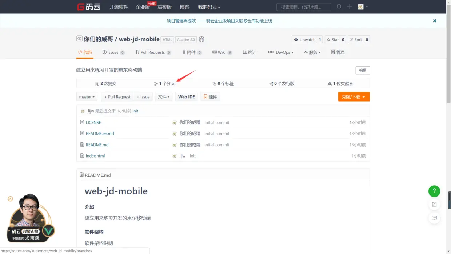The height and width of the screenshot is (254, 451).
Task: Fork the repository
Action: pos(356,40)
